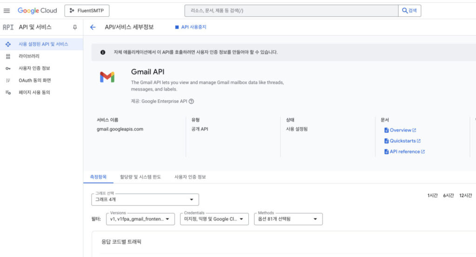Switch to the 사용자 인증 정보 tab
The image size is (476, 257).
(190, 177)
